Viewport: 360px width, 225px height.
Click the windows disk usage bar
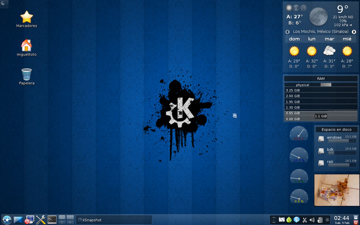(x=342, y=141)
